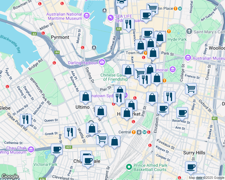Image resolution: width=225 pixels, height=180 pixels.
Task: Select the M1 motorway shield
Action: pos(214,118)
